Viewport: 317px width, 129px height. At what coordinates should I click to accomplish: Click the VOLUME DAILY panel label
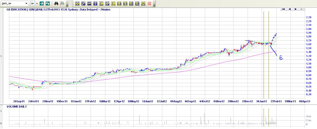[17, 107]
